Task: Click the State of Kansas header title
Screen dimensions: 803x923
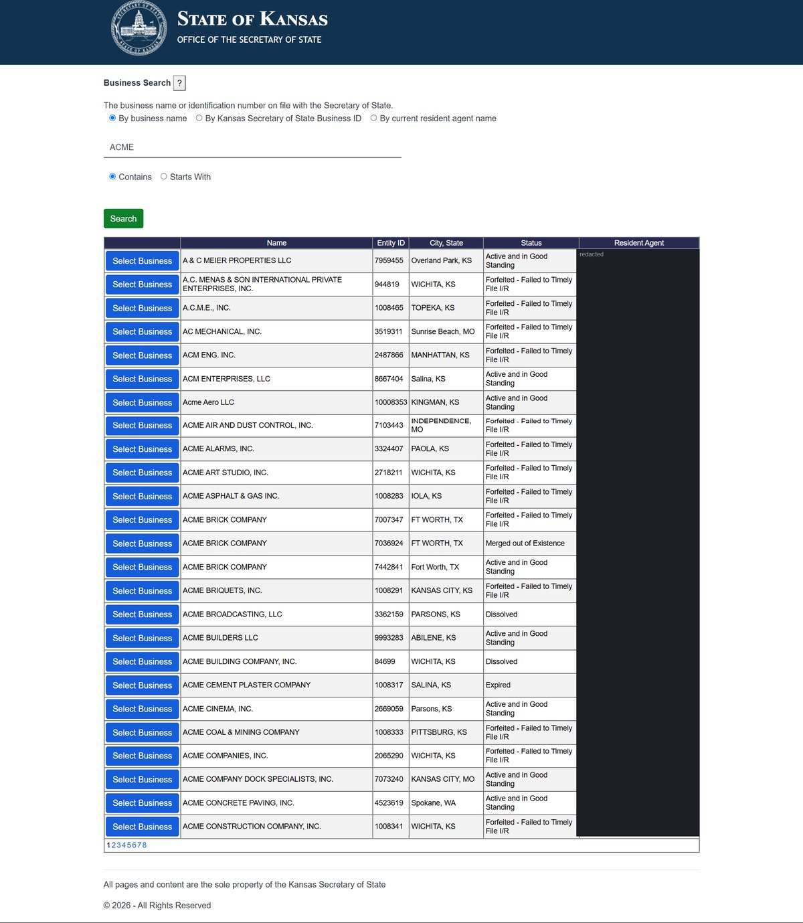Action: (252, 19)
